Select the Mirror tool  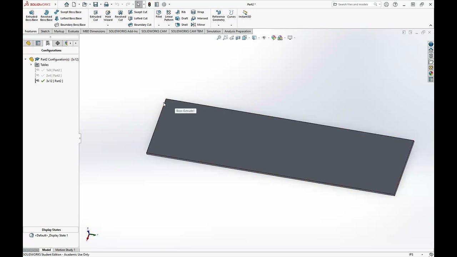[198, 25]
